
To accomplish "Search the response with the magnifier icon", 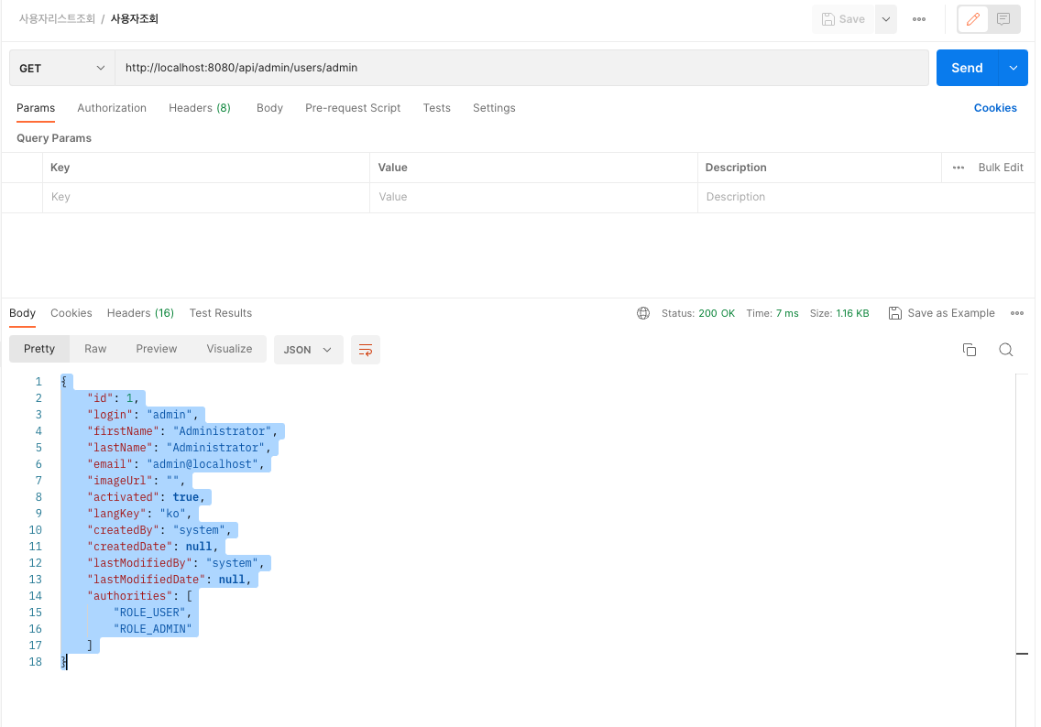I will coord(1006,350).
